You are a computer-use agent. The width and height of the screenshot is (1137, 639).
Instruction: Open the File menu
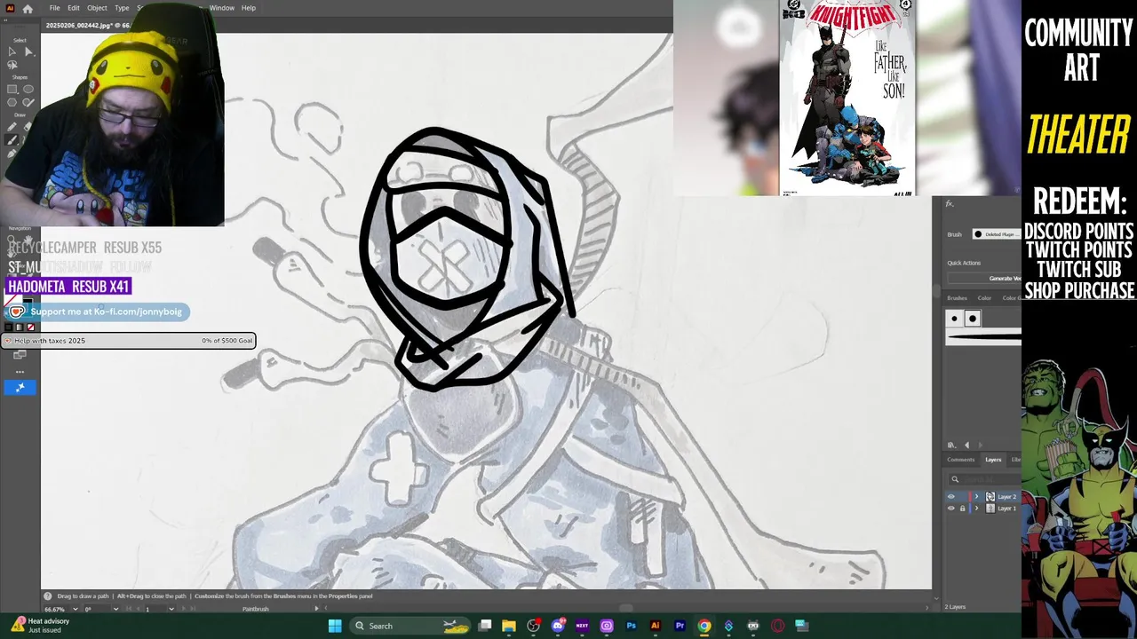[55, 8]
